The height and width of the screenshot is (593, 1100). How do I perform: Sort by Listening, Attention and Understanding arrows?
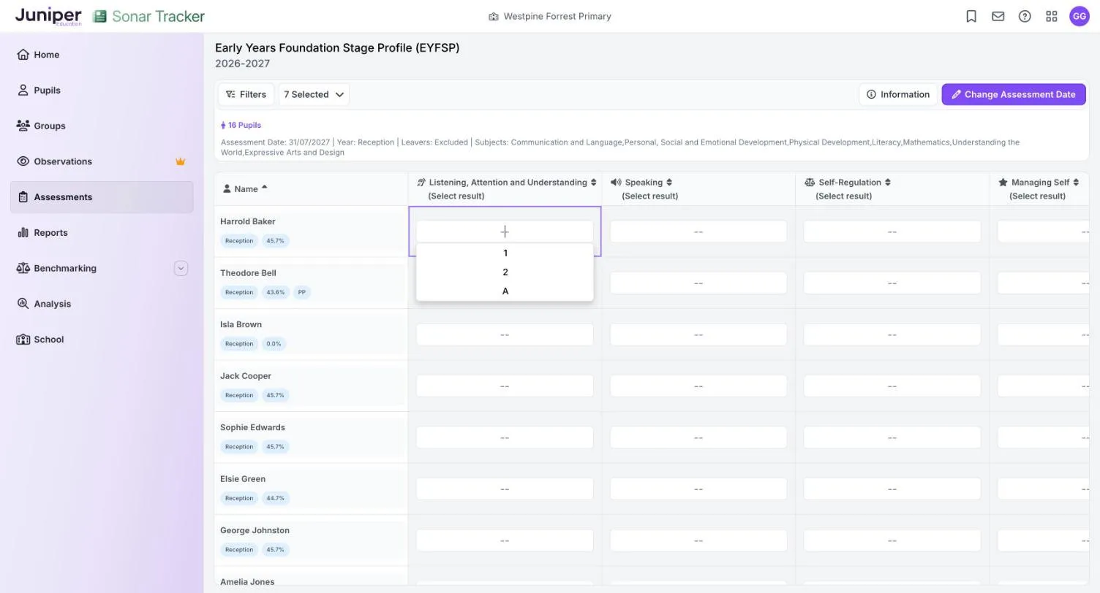pyautogui.click(x=593, y=183)
